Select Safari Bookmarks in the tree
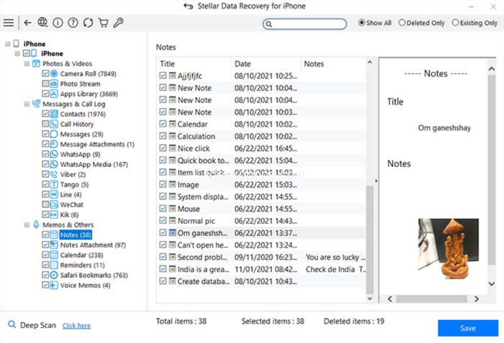 coord(94,275)
